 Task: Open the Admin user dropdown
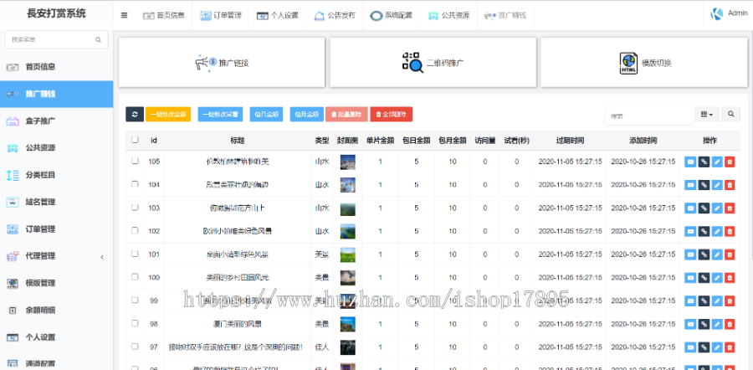(729, 14)
